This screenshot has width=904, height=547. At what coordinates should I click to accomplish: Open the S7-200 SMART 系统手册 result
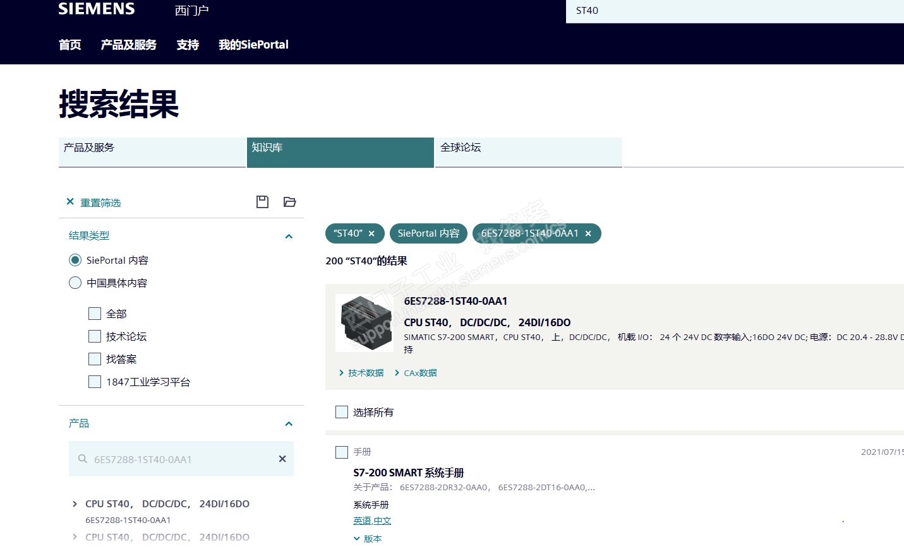(409, 473)
